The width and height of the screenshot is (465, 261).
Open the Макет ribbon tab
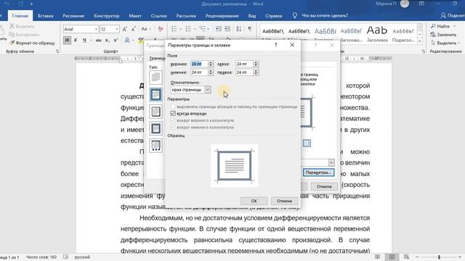[135, 16]
